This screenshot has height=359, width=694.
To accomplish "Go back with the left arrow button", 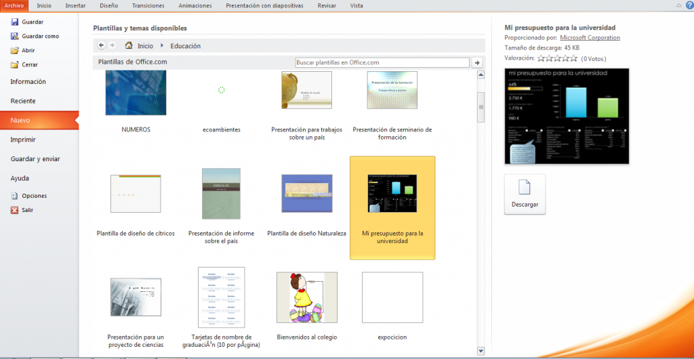I will 102,45.
